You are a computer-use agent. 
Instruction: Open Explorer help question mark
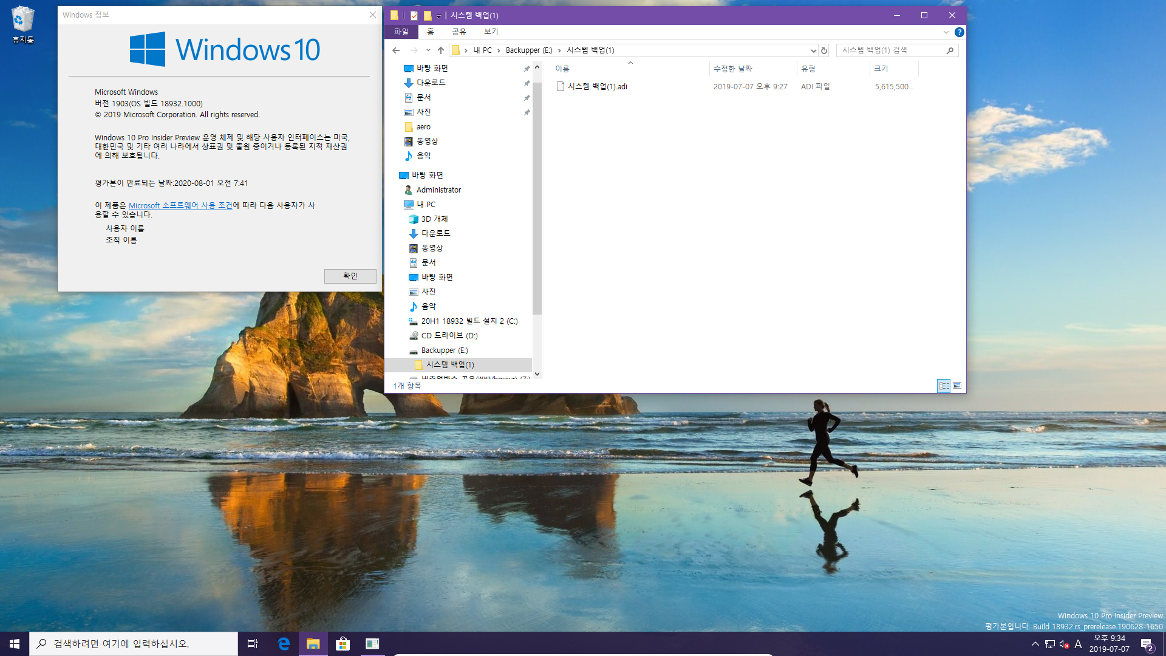pyautogui.click(x=959, y=32)
